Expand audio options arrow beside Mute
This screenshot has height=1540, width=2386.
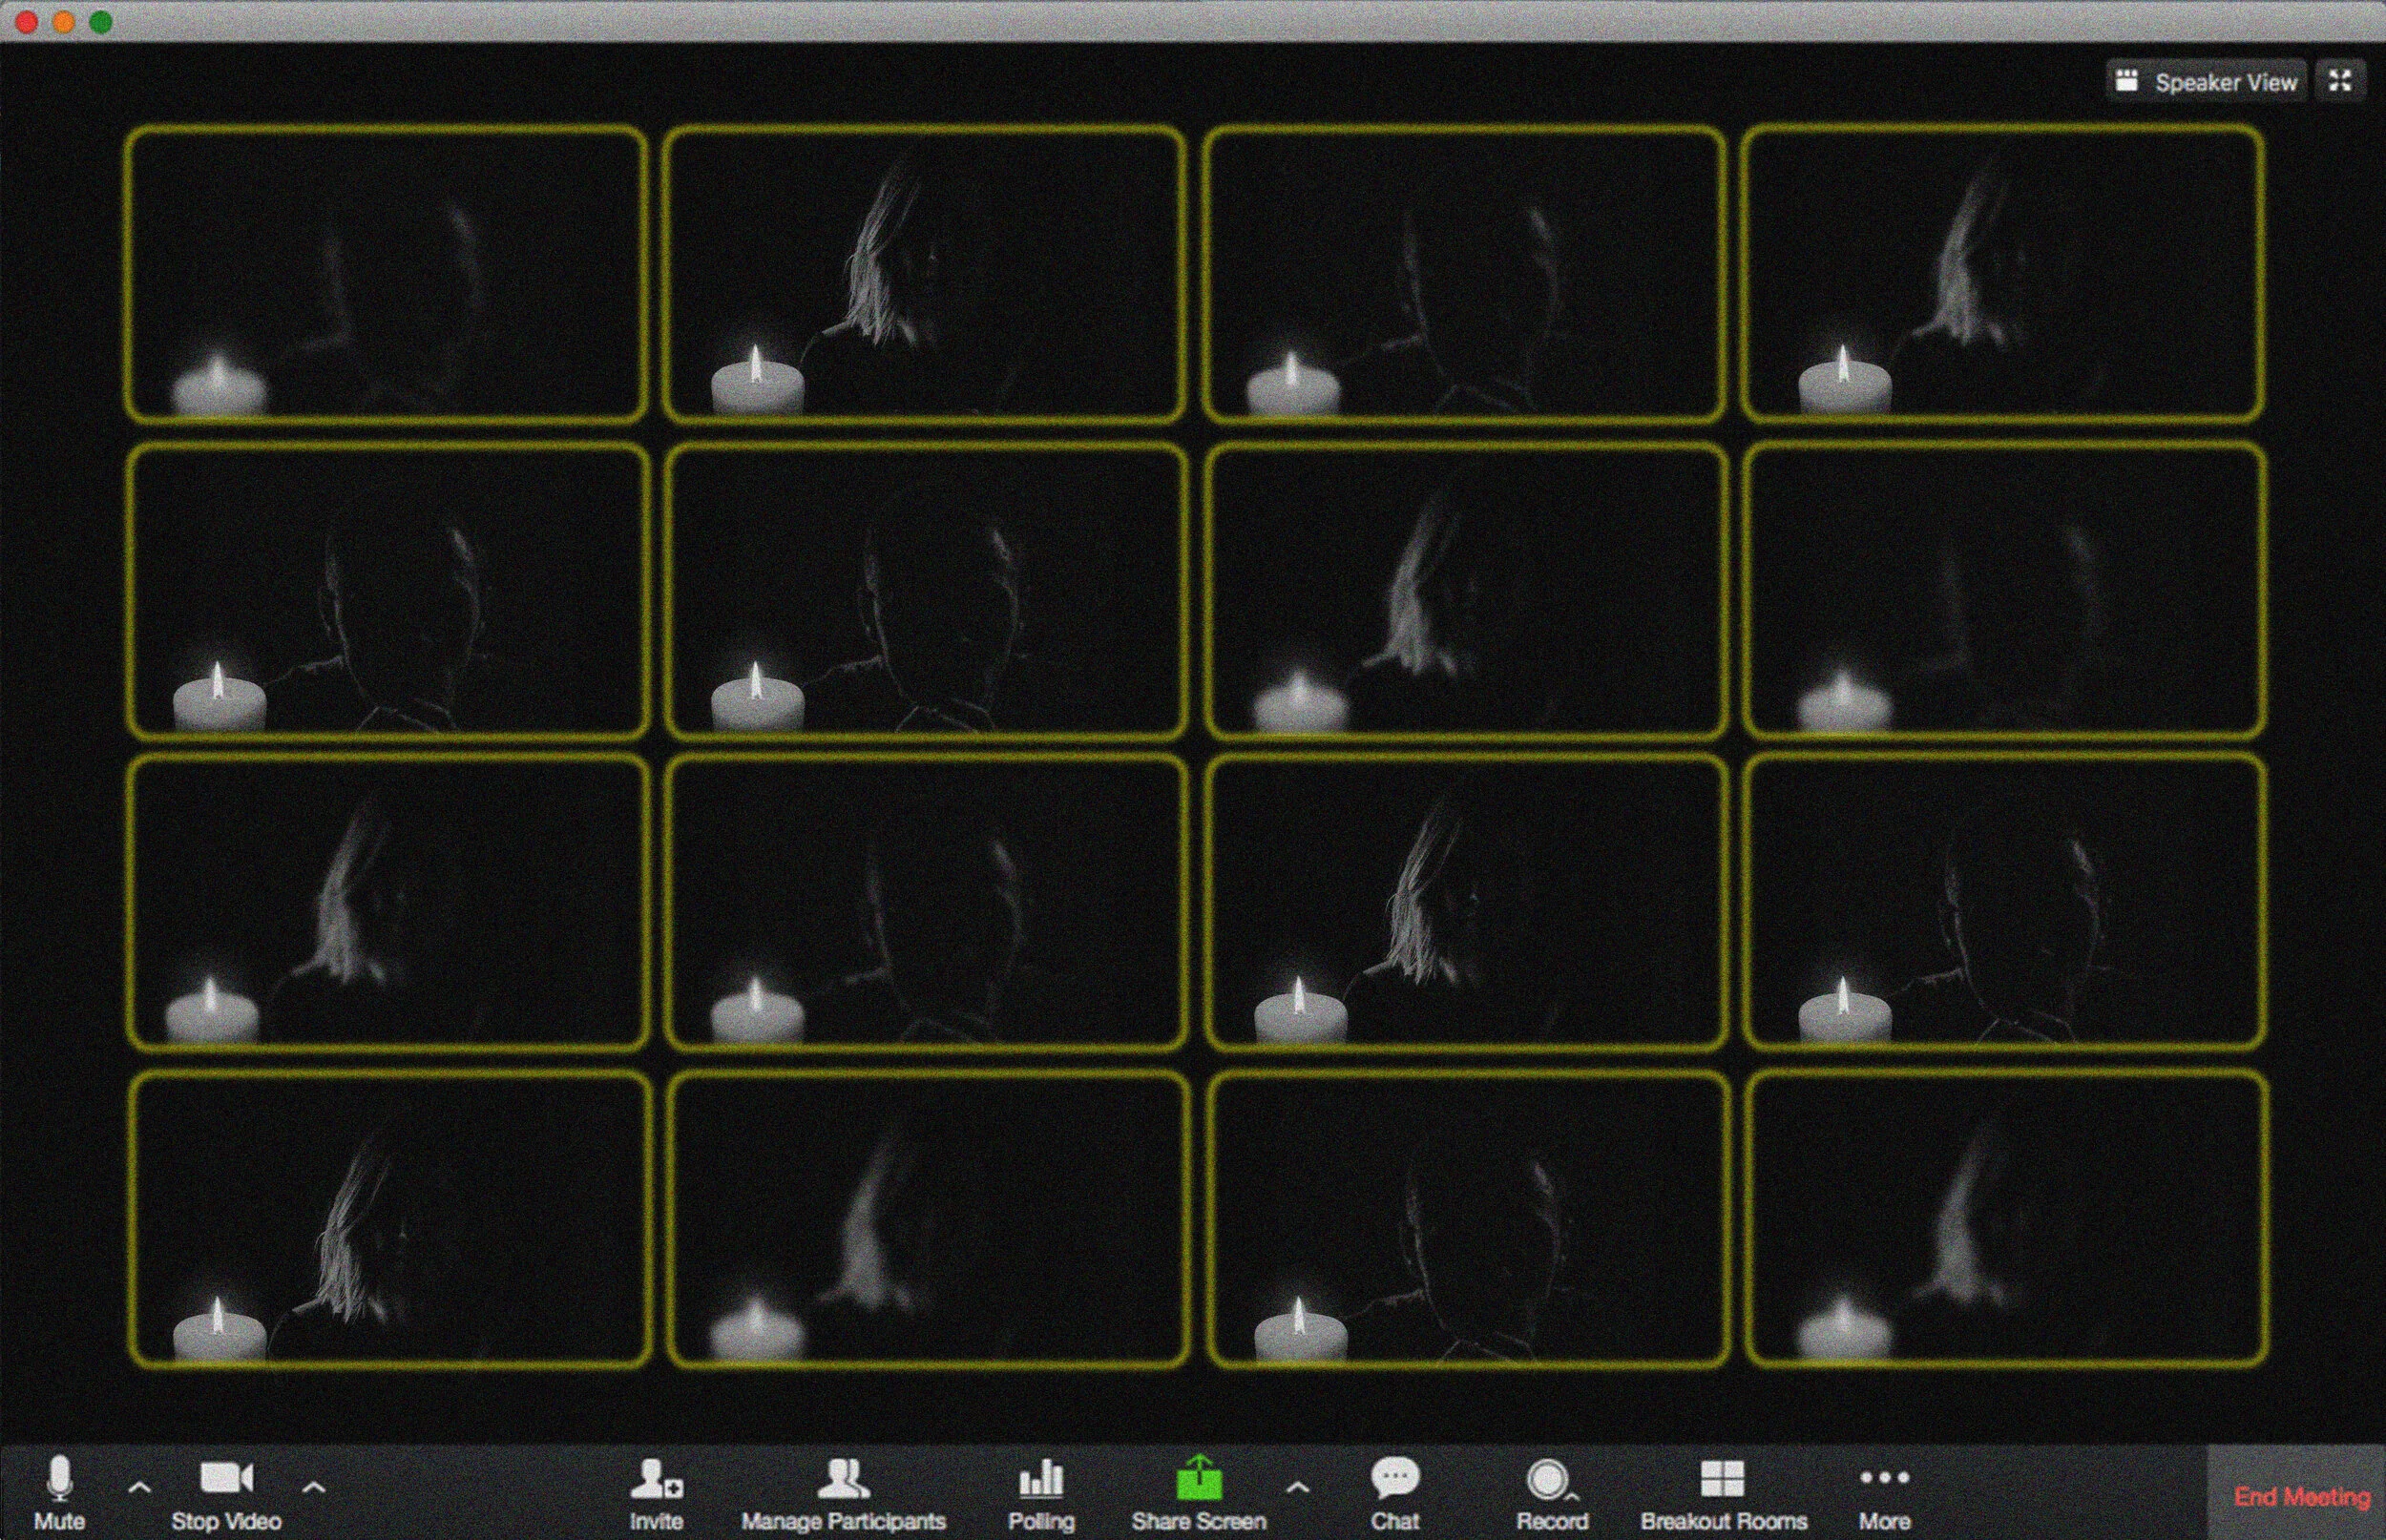point(140,1487)
